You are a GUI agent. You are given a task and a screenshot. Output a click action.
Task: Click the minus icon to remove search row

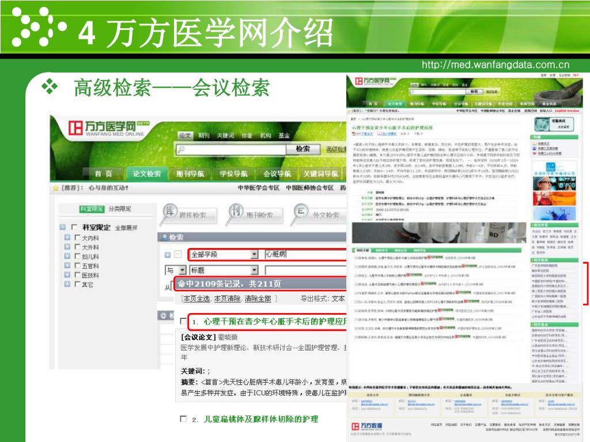(x=179, y=254)
